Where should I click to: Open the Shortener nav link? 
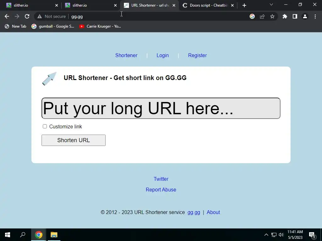[x=126, y=55]
